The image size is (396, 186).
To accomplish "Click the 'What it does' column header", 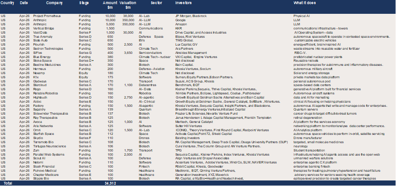I will pyautogui.click(x=304, y=3).
